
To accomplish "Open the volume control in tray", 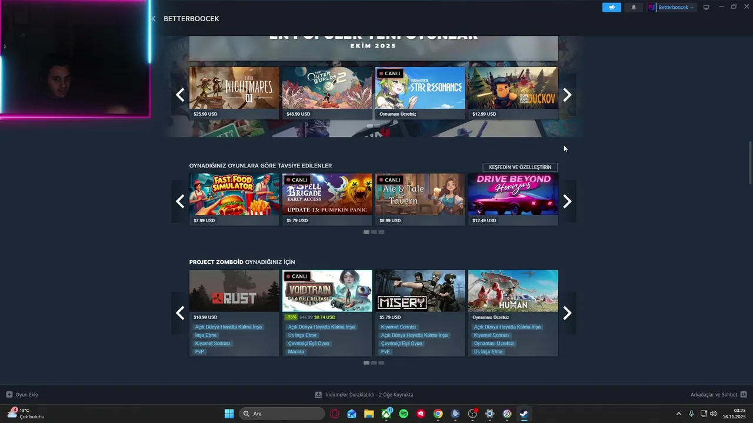I will [x=713, y=414].
